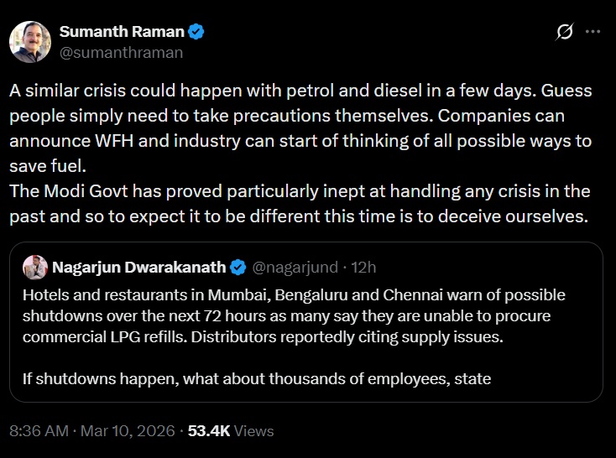Viewport: 616px width, 458px height.
Task: Visit the @nagarjund handle
Action: pos(295,268)
